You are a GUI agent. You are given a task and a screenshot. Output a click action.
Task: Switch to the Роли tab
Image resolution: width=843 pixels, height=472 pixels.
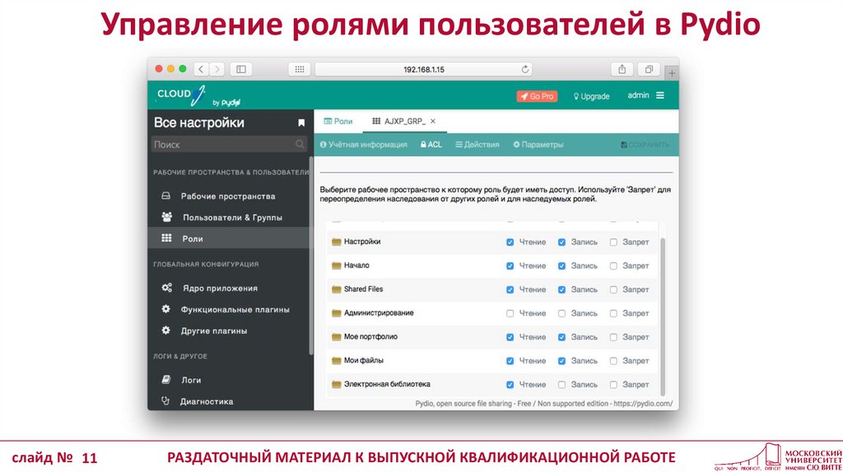[338, 121]
